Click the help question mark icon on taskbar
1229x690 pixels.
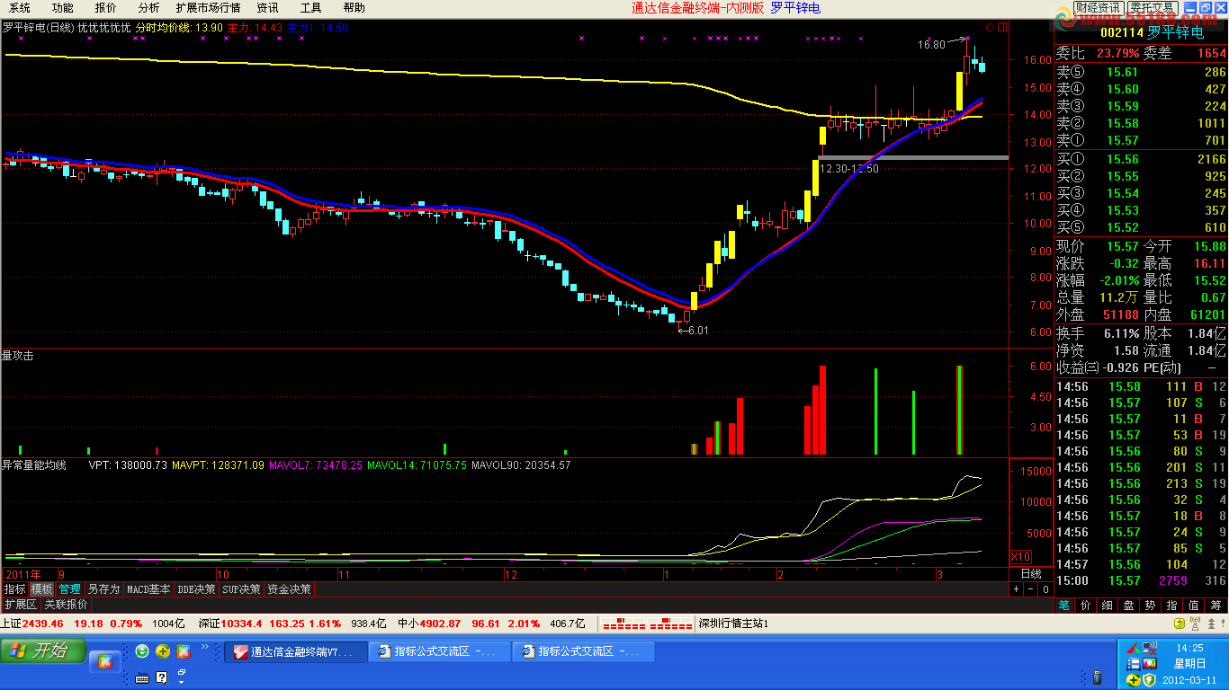pos(162,678)
